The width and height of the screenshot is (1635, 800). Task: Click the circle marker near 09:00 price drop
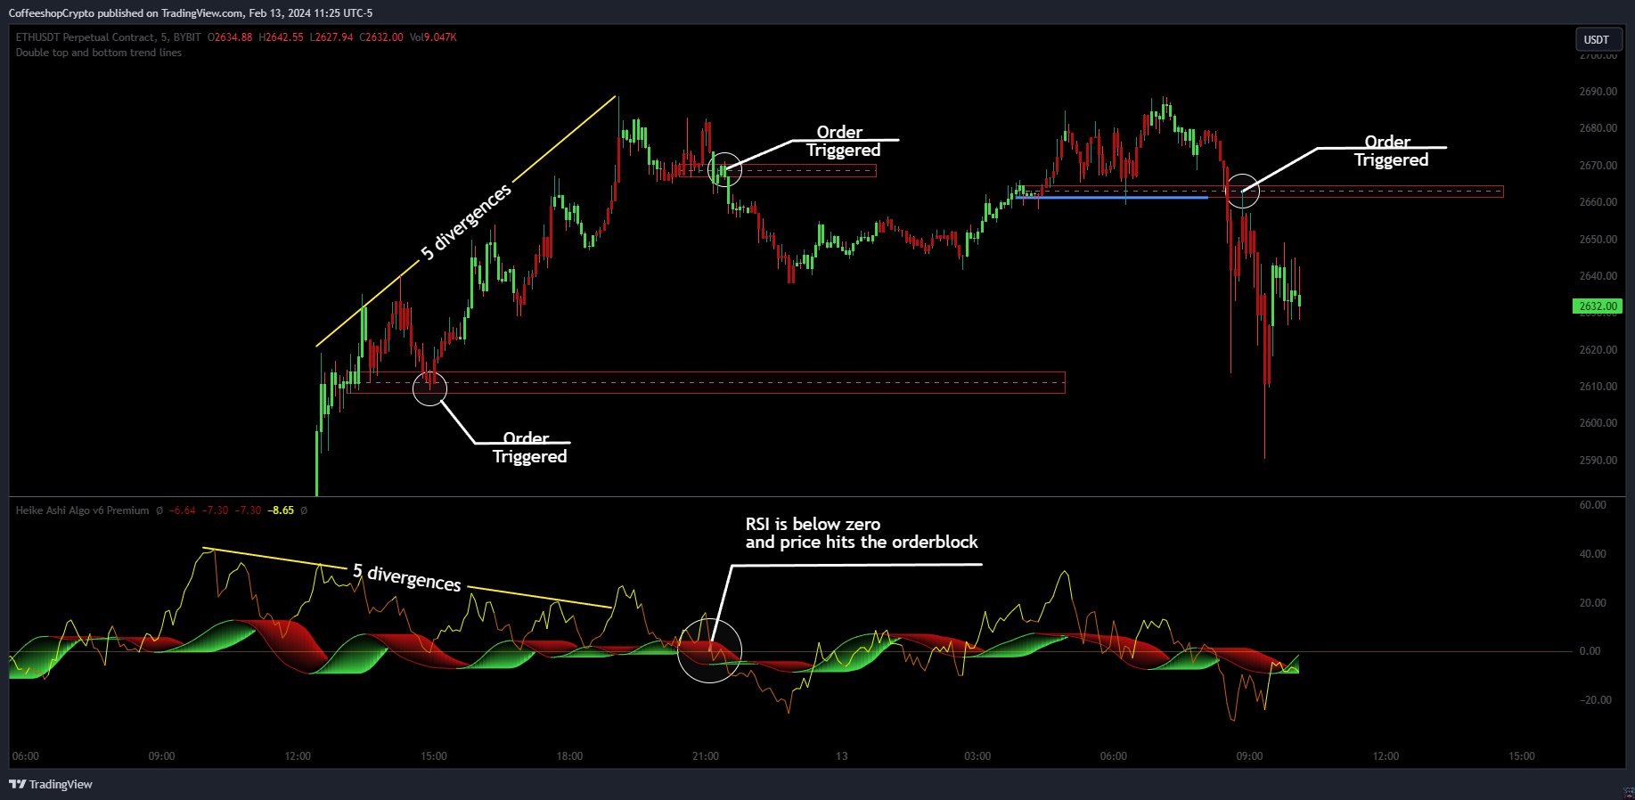[x=1243, y=192]
